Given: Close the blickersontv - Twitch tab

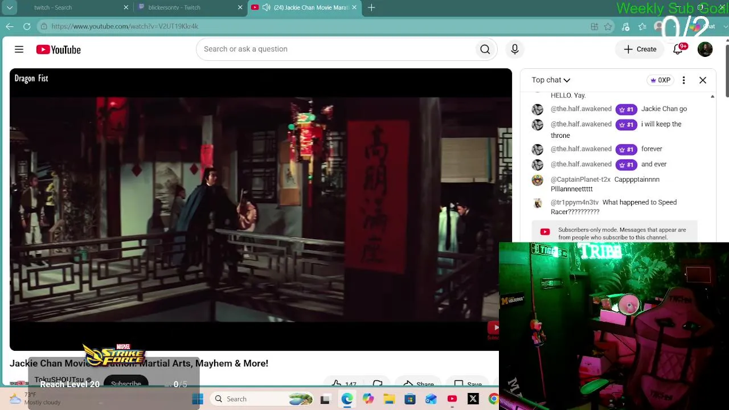Looking at the screenshot, I should pos(240,7).
